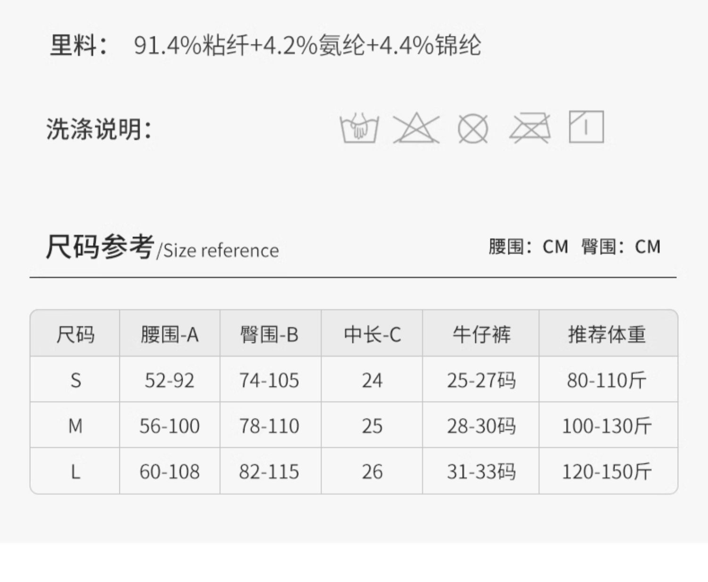Click the hand wash care symbol
The image size is (708, 582).
[359, 128]
